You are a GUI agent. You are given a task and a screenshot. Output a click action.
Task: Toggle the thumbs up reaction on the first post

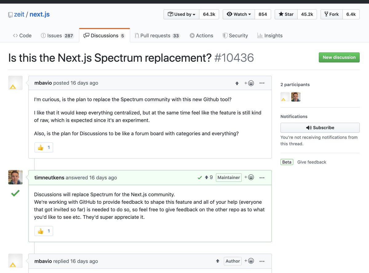tap(43, 147)
